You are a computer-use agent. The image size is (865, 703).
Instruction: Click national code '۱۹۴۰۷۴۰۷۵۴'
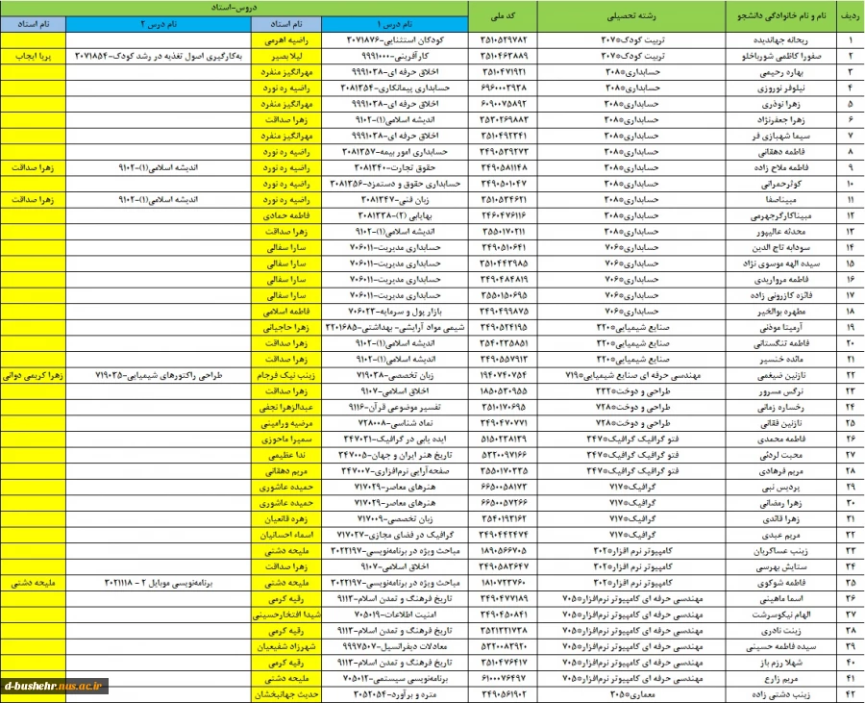coord(503,375)
